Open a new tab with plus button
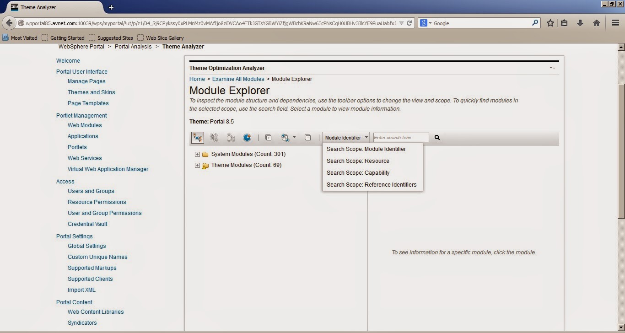The width and height of the screenshot is (625, 333). click(111, 7)
